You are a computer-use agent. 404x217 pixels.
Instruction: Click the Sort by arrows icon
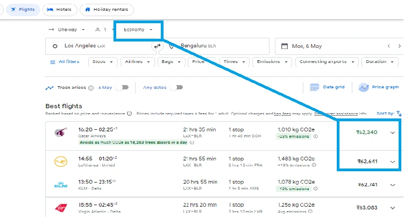point(399,113)
